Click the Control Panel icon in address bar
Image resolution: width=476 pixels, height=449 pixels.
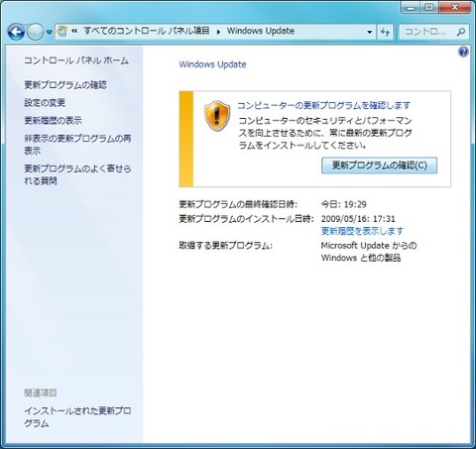61,32
